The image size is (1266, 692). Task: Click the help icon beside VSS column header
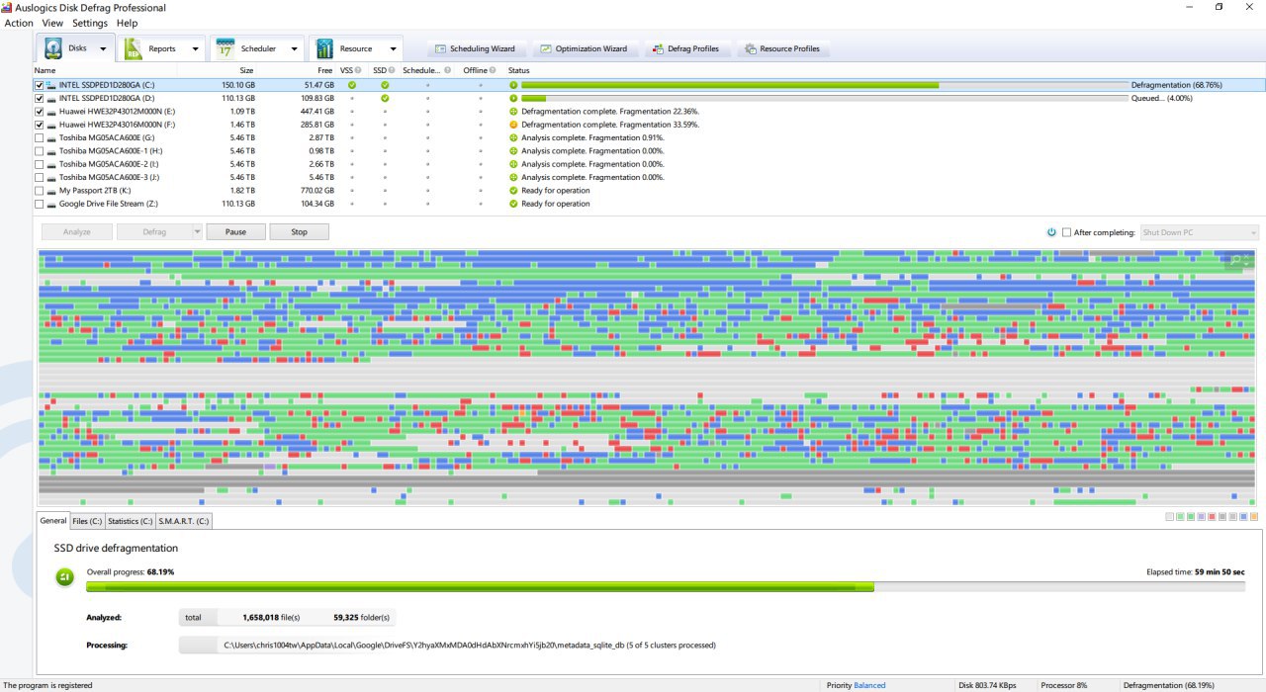[x=358, y=70]
